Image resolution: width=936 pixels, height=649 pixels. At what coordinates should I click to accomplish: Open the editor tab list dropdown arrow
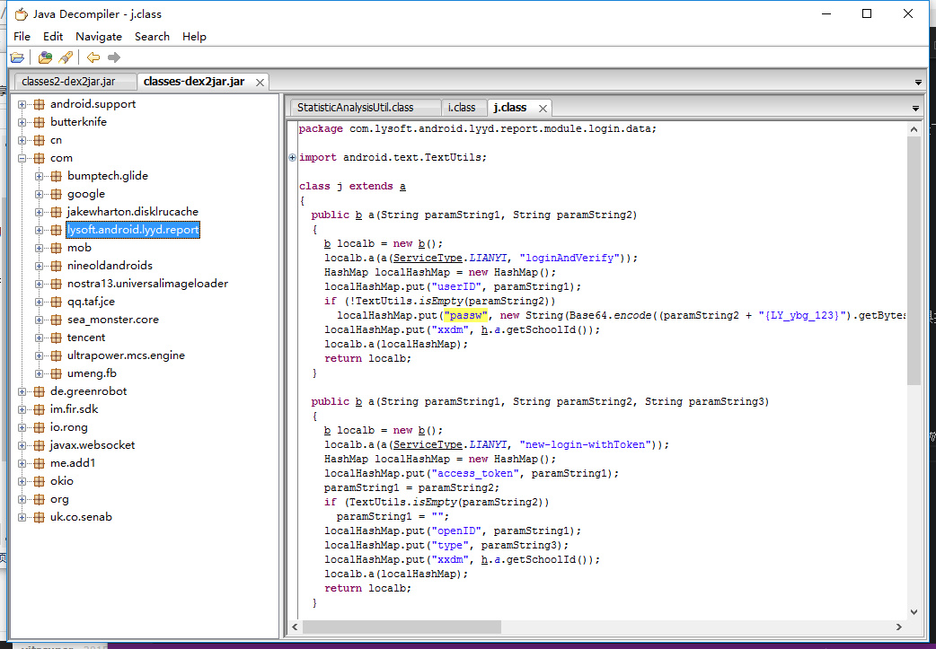(x=915, y=108)
